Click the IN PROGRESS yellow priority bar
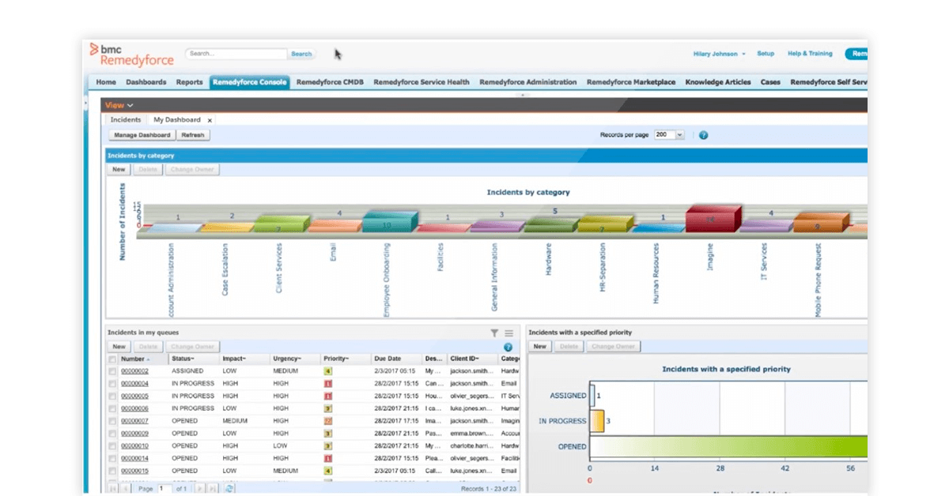This screenshot has height=496, width=949. [x=597, y=421]
